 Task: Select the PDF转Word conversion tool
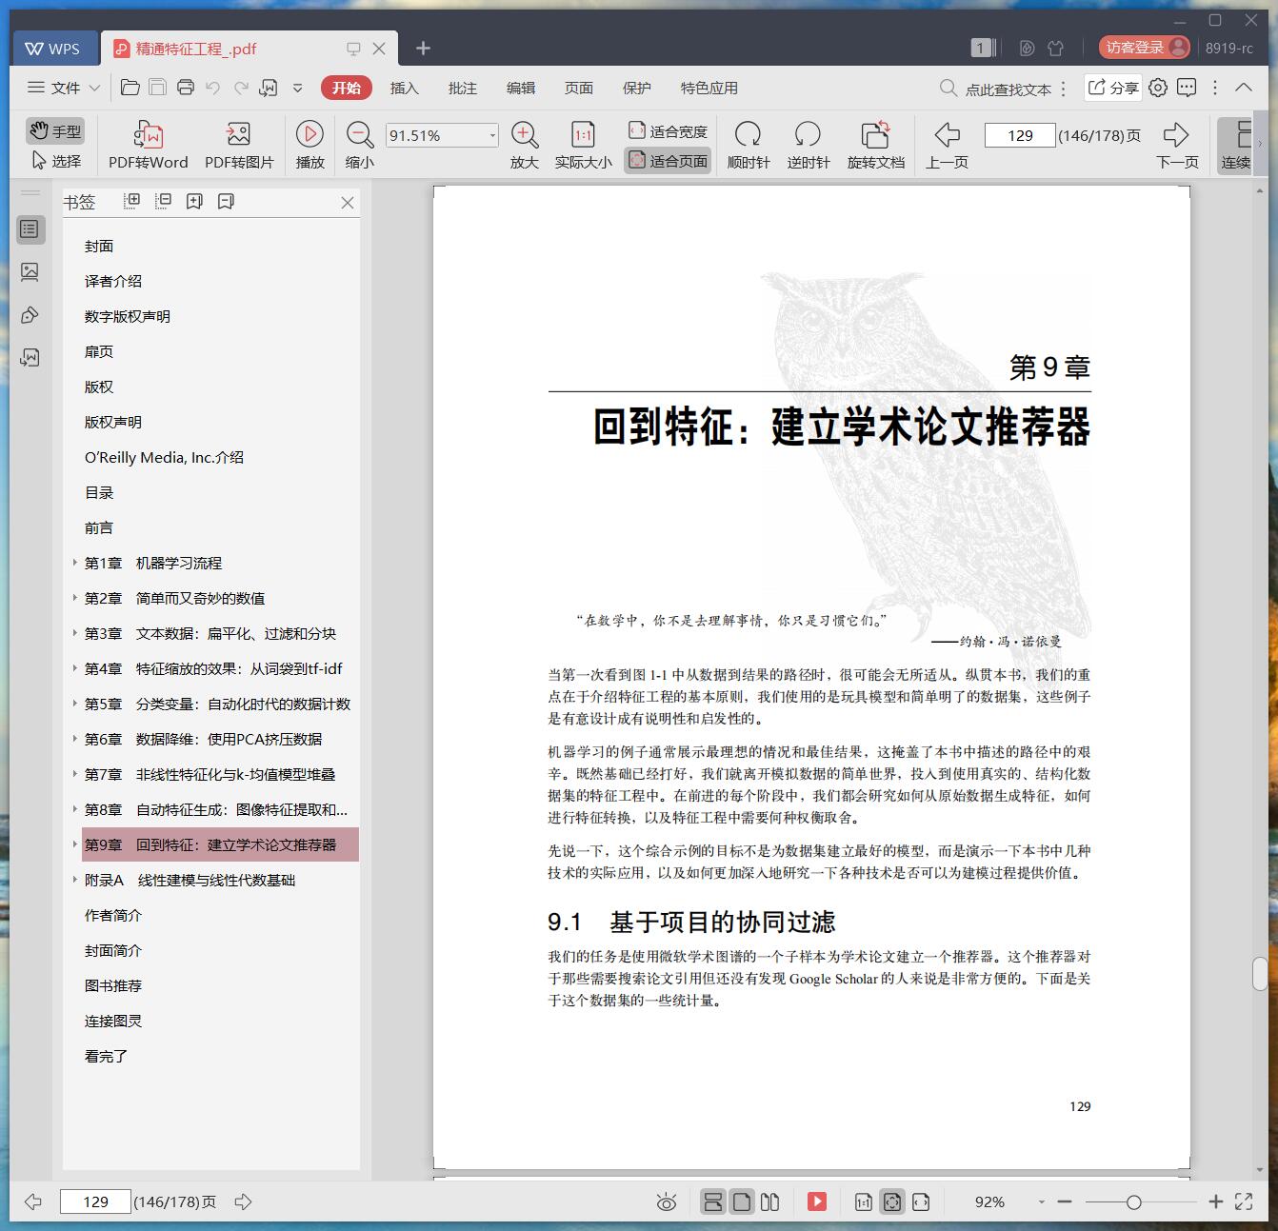point(149,145)
